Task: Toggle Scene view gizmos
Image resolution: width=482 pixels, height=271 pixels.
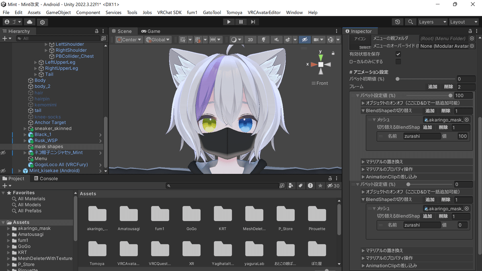Action: (331, 40)
